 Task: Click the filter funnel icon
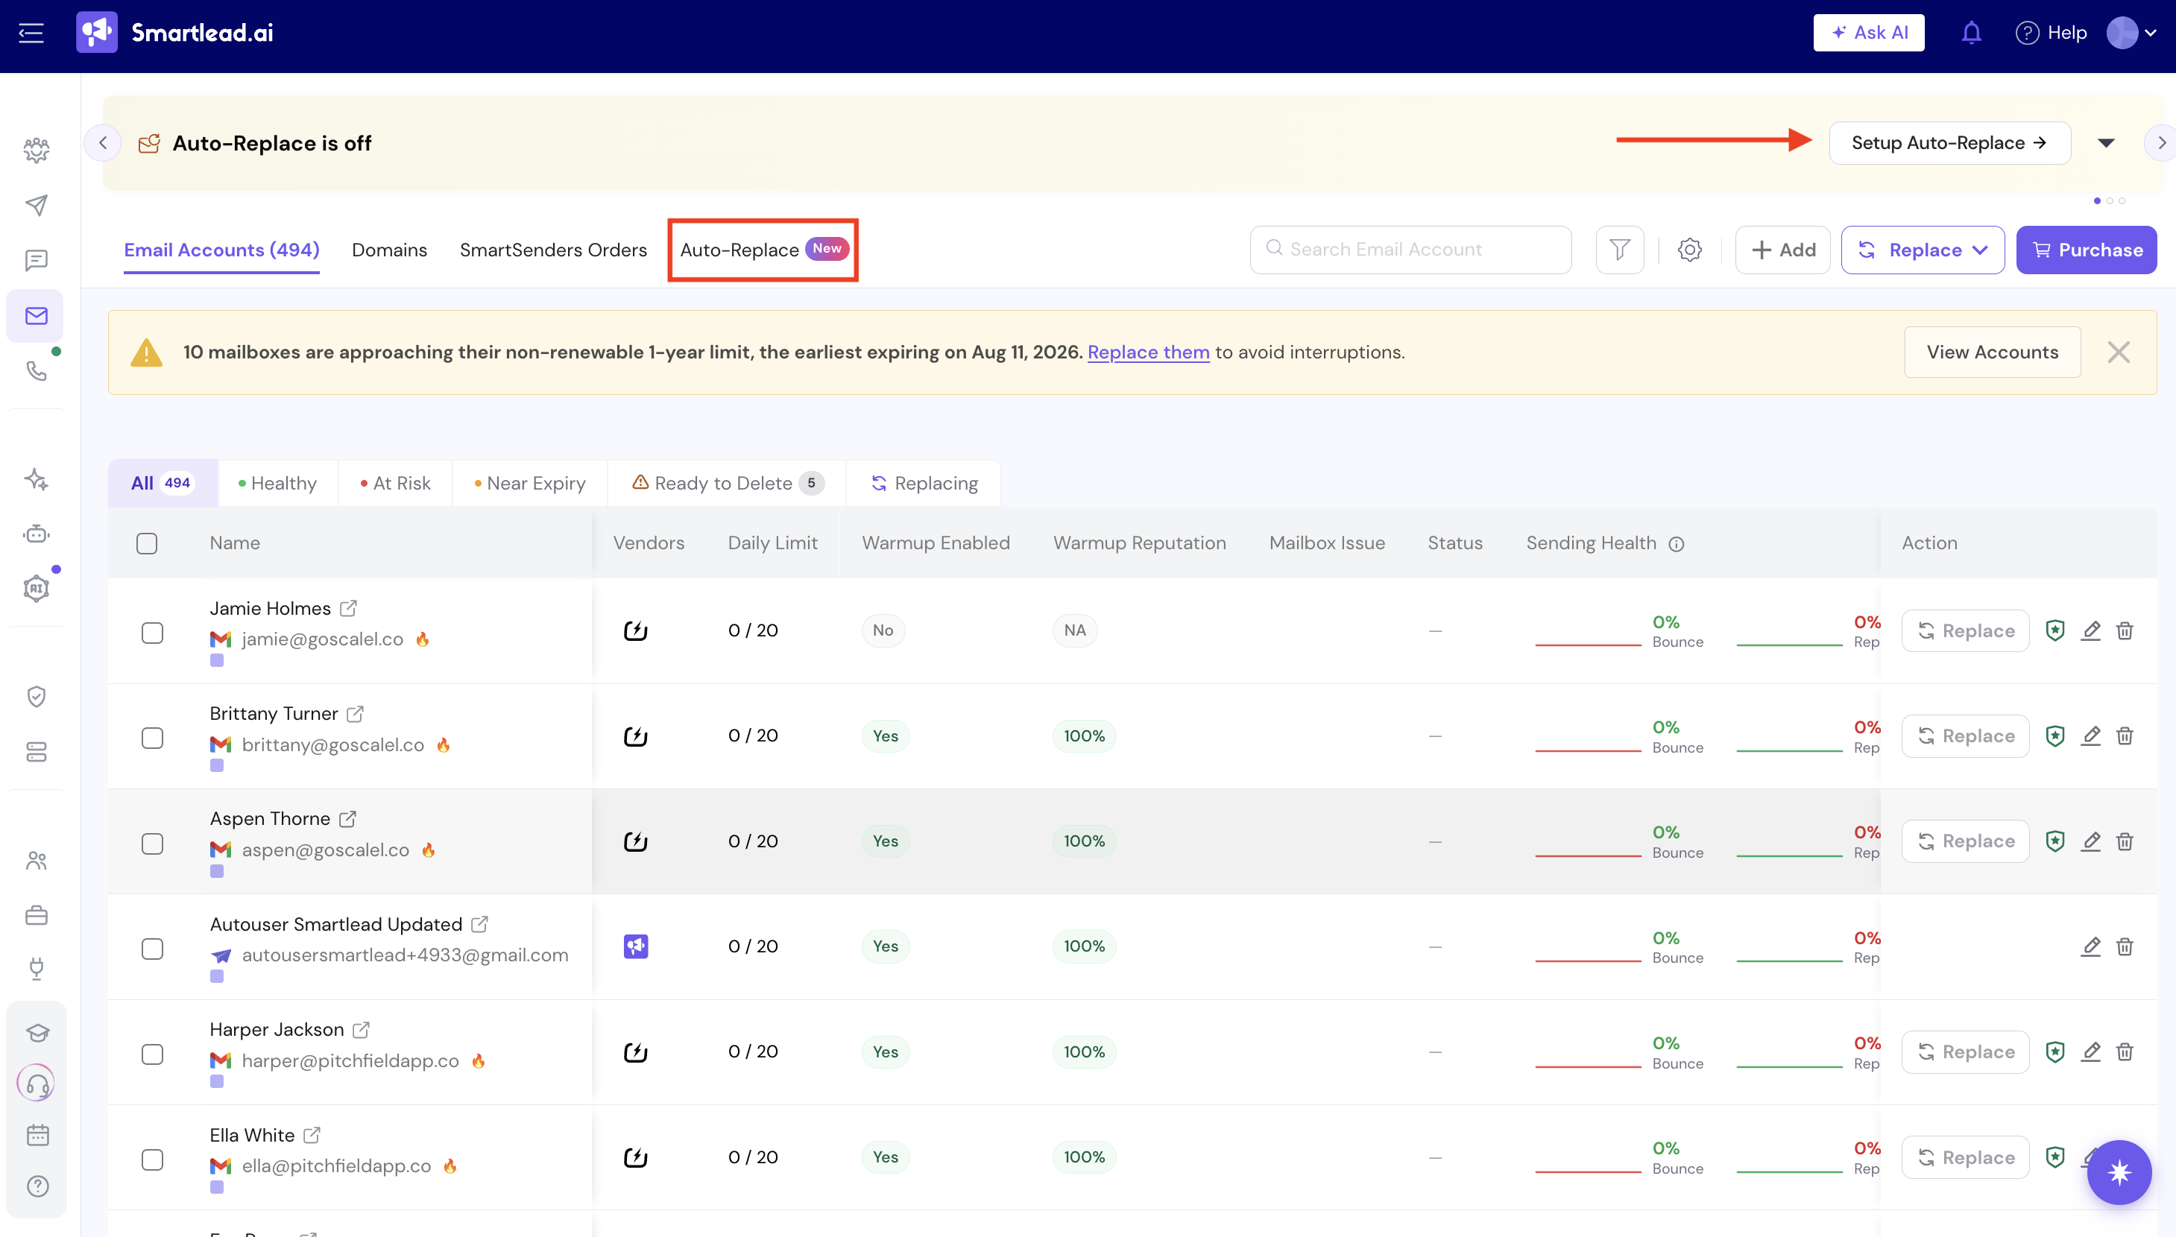(1619, 250)
